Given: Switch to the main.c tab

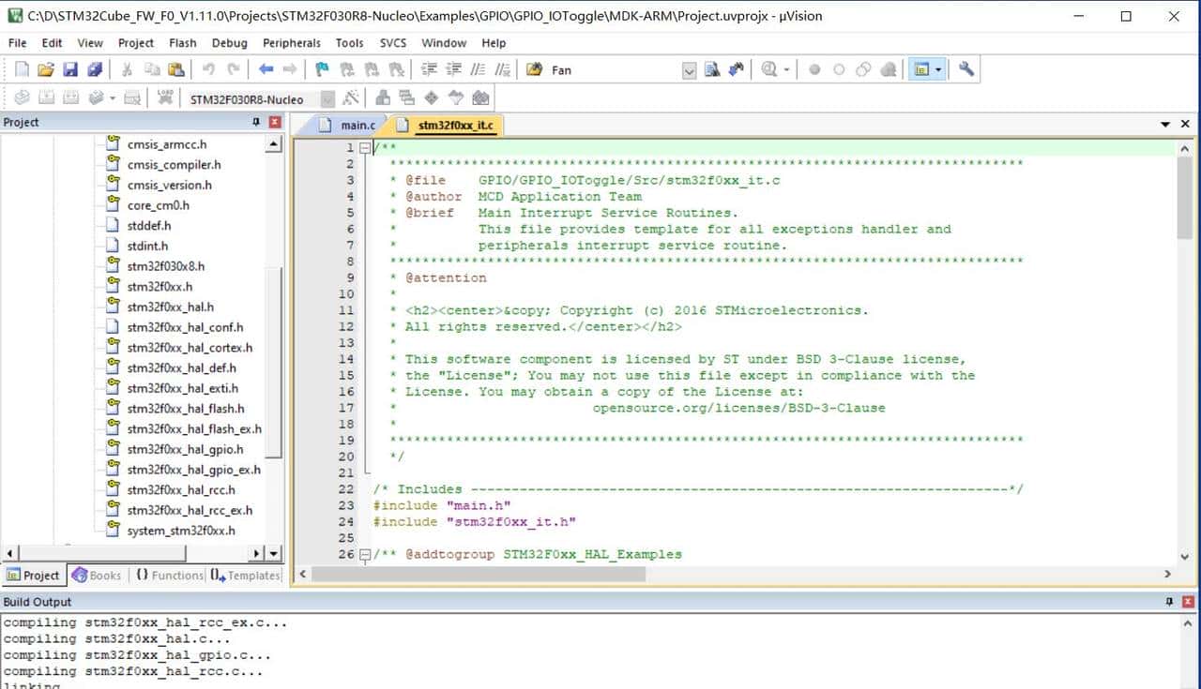Looking at the screenshot, I should pyautogui.click(x=357, y=125).
